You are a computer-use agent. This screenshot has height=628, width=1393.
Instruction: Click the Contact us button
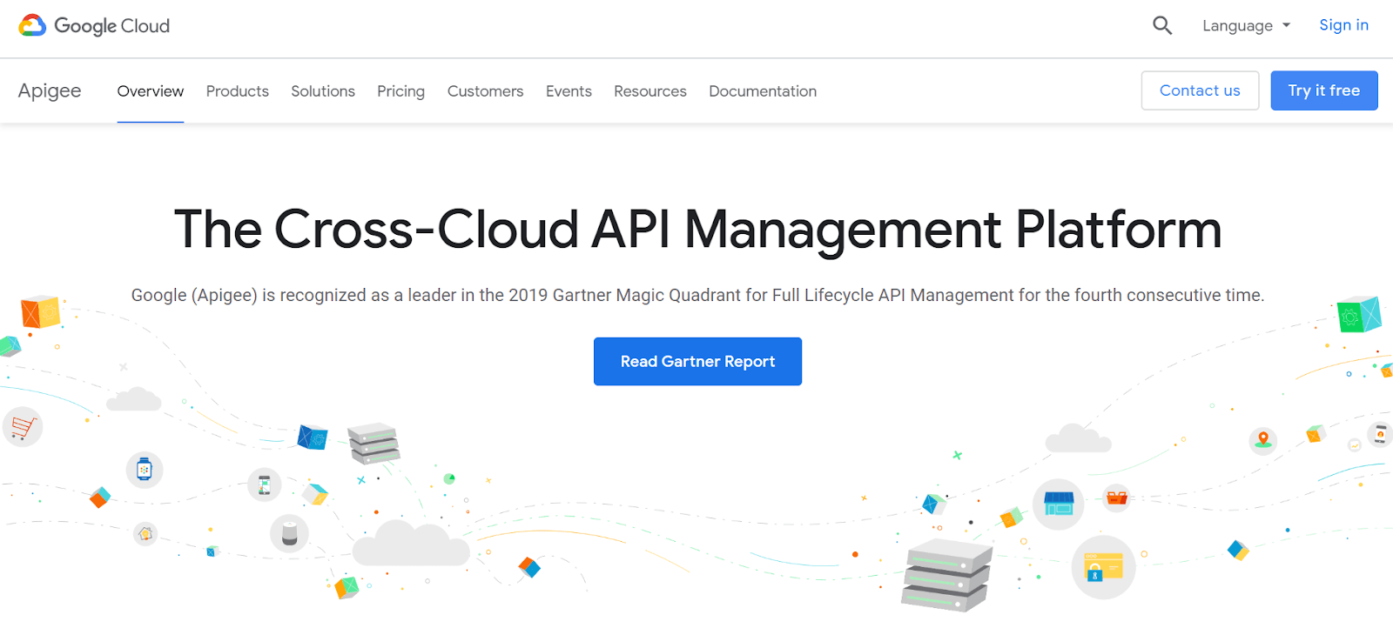click(1200, 90)
